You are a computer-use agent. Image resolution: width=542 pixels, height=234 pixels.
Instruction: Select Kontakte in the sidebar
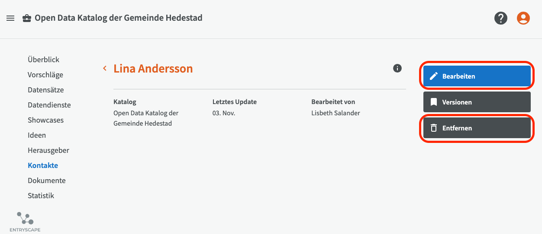click(x=43, y=165)
